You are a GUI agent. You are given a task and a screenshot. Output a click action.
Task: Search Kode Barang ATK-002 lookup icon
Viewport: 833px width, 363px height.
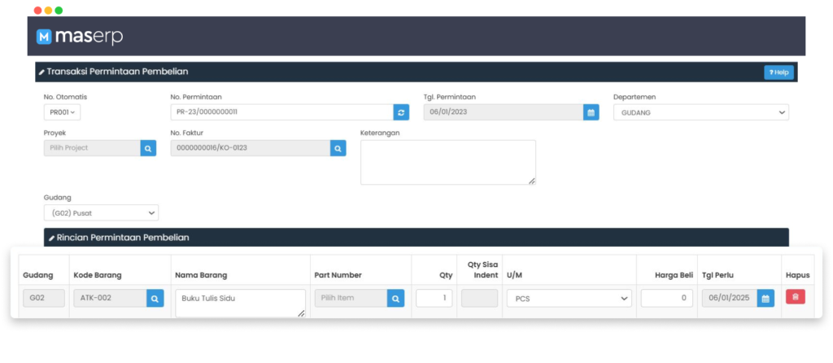click(155, 298)
